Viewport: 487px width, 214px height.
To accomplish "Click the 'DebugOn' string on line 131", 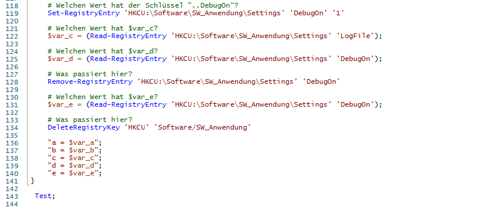I will 355,104.
